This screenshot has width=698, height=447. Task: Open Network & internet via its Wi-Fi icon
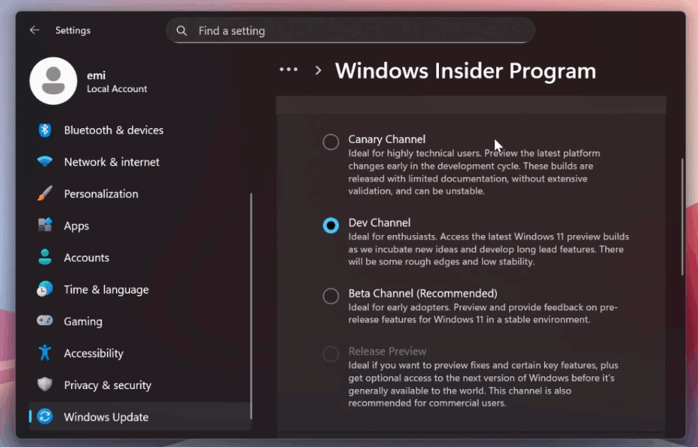click(45, 162)
